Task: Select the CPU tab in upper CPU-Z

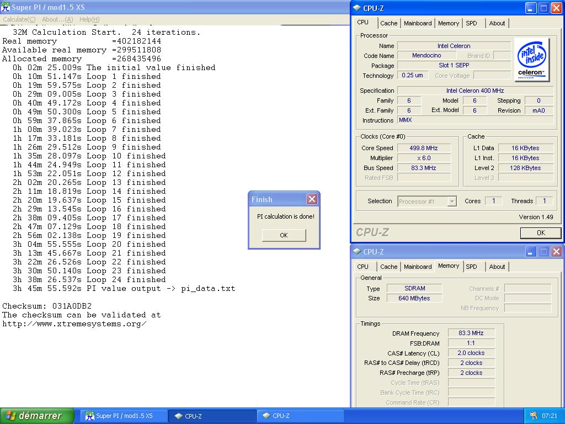Action: [363, 22]
